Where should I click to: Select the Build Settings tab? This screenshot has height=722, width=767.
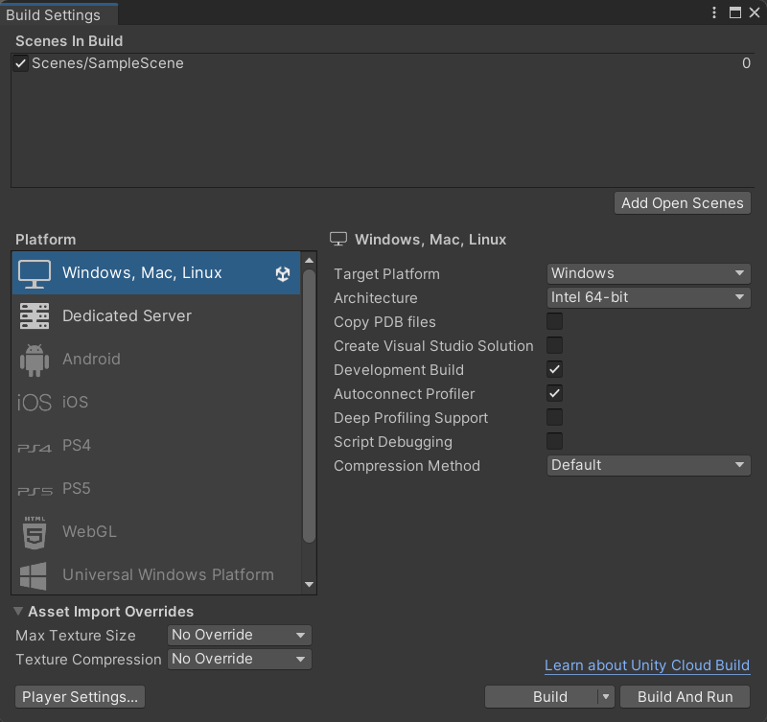pyautogui.click(x=54, y=14)
